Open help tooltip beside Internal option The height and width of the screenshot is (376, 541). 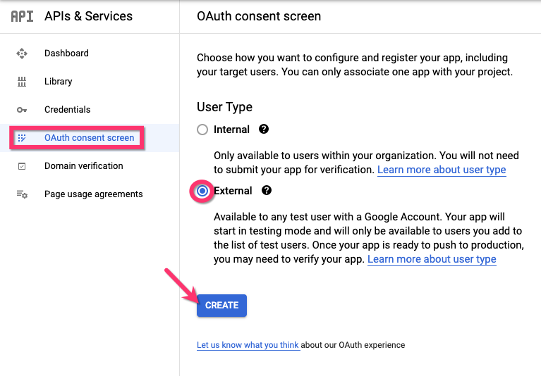point(264,130)
